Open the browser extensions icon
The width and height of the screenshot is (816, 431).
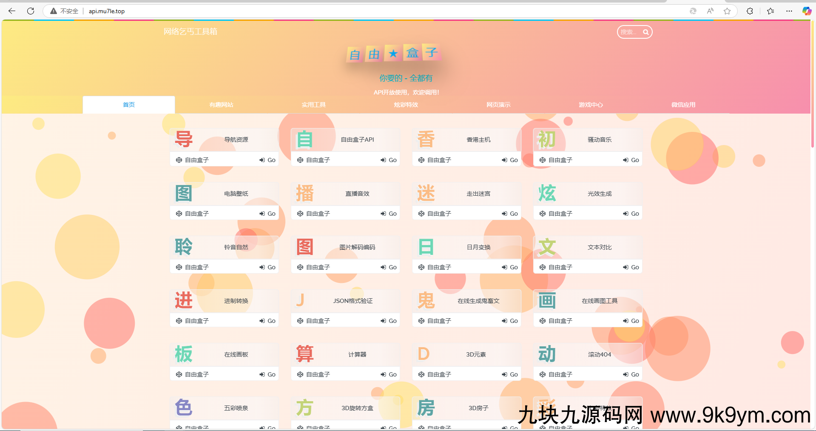(x=750, y=11)
